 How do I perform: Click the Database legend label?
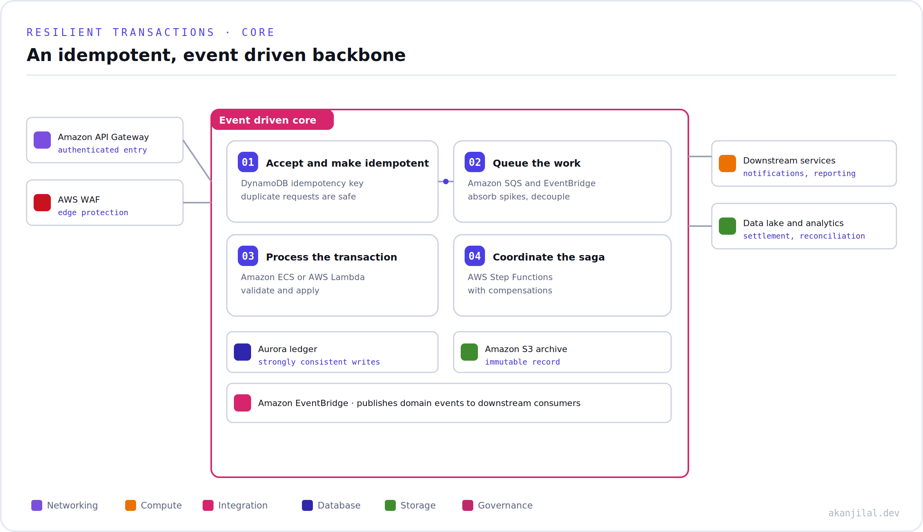[x=339, y=505]
